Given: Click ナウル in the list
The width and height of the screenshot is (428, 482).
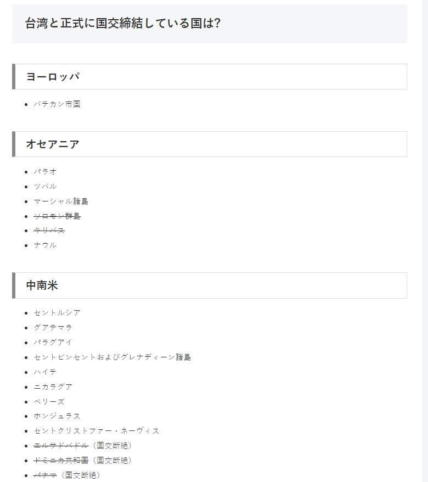Looking at the screenshot, I should [x=45, y=245].
